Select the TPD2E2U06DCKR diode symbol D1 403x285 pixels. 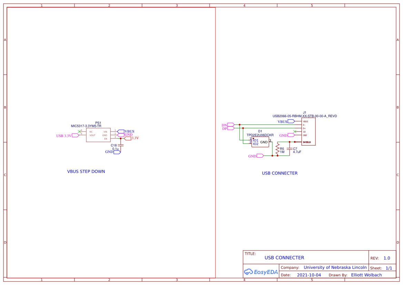coord(260,142)
